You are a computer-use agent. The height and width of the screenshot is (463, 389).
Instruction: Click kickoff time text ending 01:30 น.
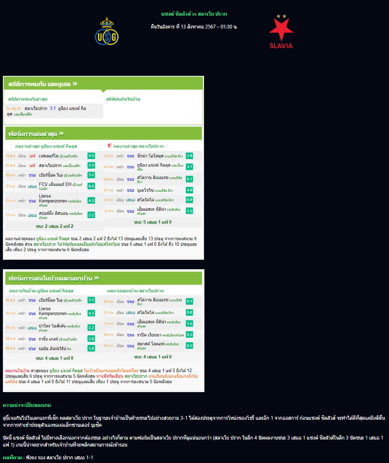point(194,26)
